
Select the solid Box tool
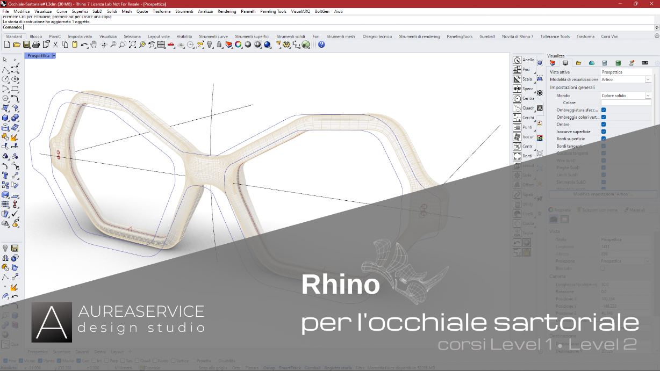tap(5, 118)
